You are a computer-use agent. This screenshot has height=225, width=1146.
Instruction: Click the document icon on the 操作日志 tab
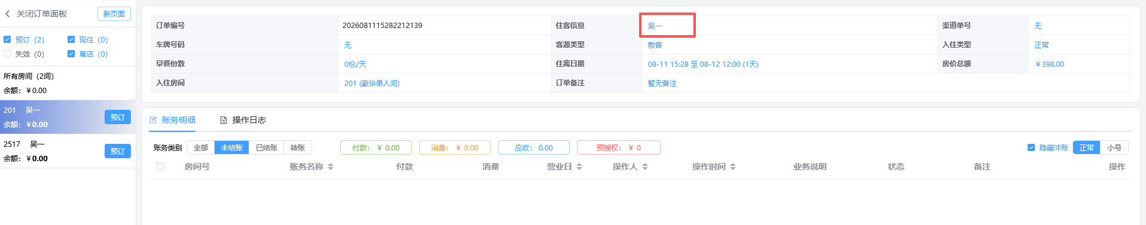point(224,120)
